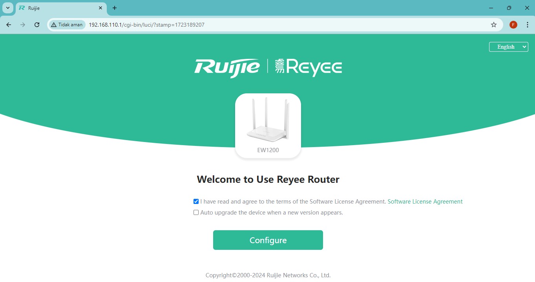Bookmark this page with the star icon
The image size is (535, 282).
pos(494,25)
